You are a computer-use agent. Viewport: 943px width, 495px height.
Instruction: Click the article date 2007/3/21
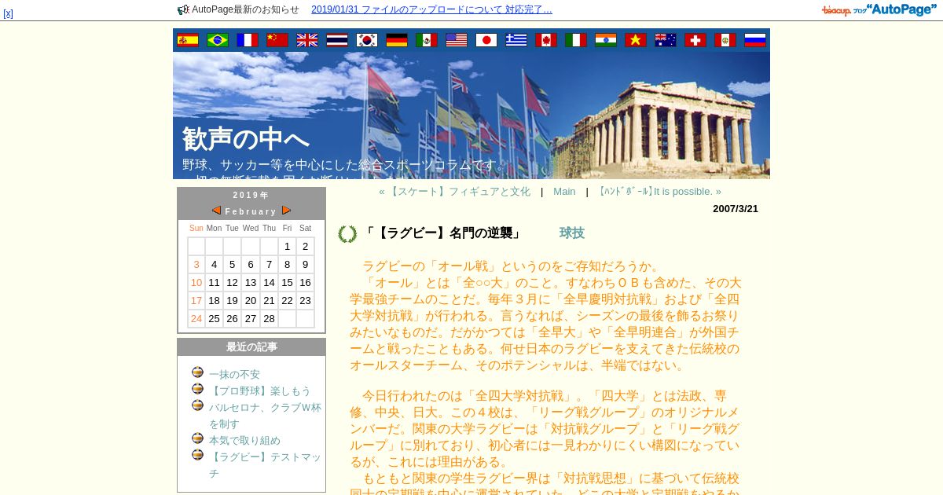tap(736, 209)
